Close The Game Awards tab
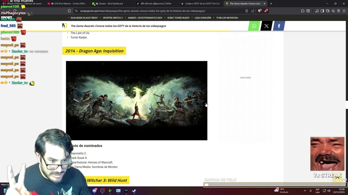Image resolution: width=348 pixels, height=195 pixels. point(264,4)
